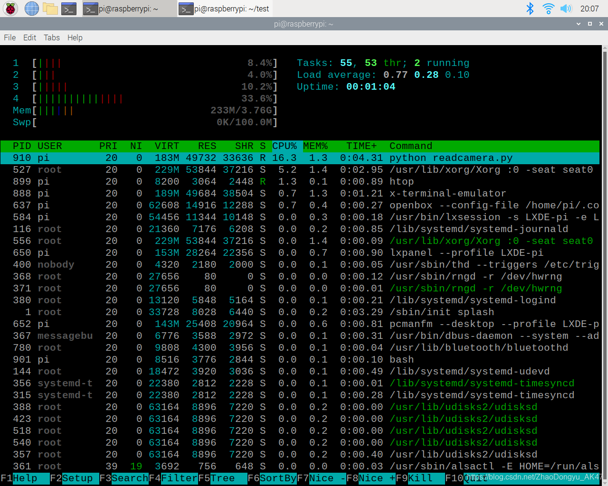Viewport: 608px width, 486px height.
Task: Close the terminal window
Action: tap(601, 24)
